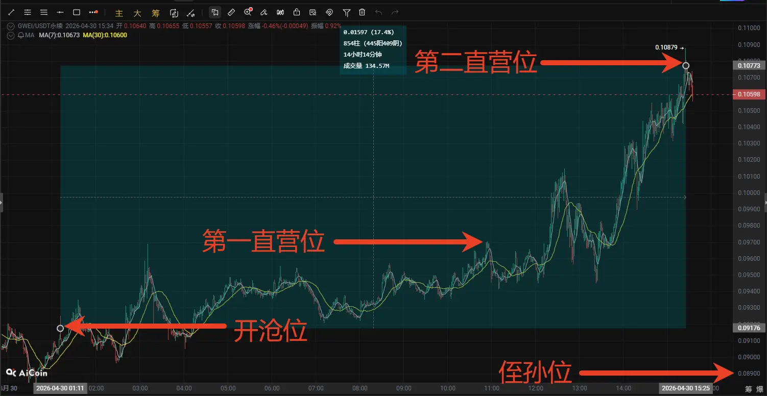This screenshot has height=396, width=767.
Task: Click the funnel filter icon
Action: tap(347, 12)
